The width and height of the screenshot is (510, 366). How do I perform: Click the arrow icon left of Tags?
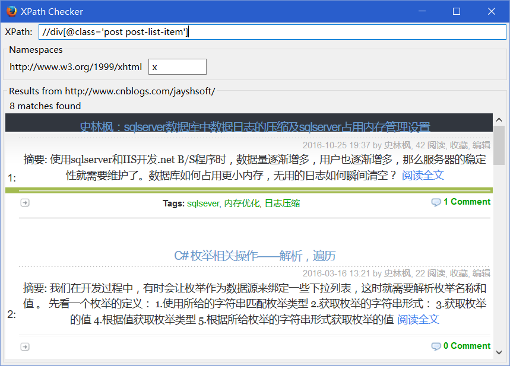(x=25, y=203)
